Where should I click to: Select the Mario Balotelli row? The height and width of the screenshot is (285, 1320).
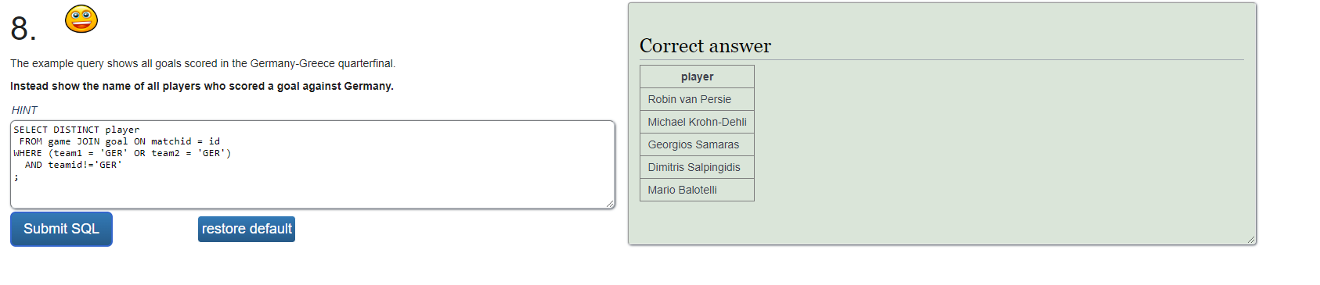697,190
